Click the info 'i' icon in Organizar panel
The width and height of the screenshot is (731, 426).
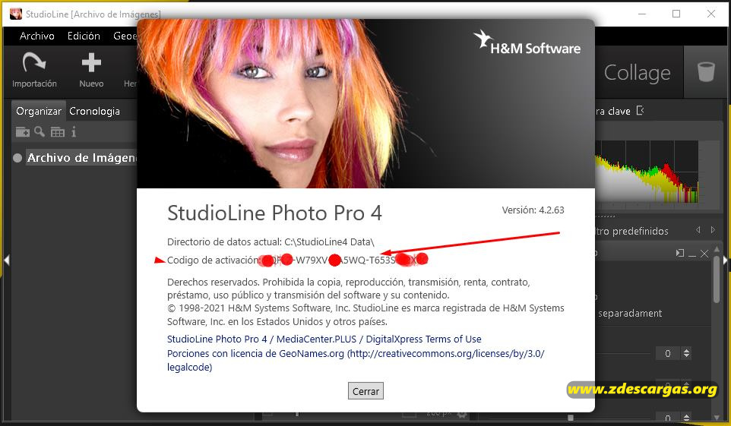74,132
